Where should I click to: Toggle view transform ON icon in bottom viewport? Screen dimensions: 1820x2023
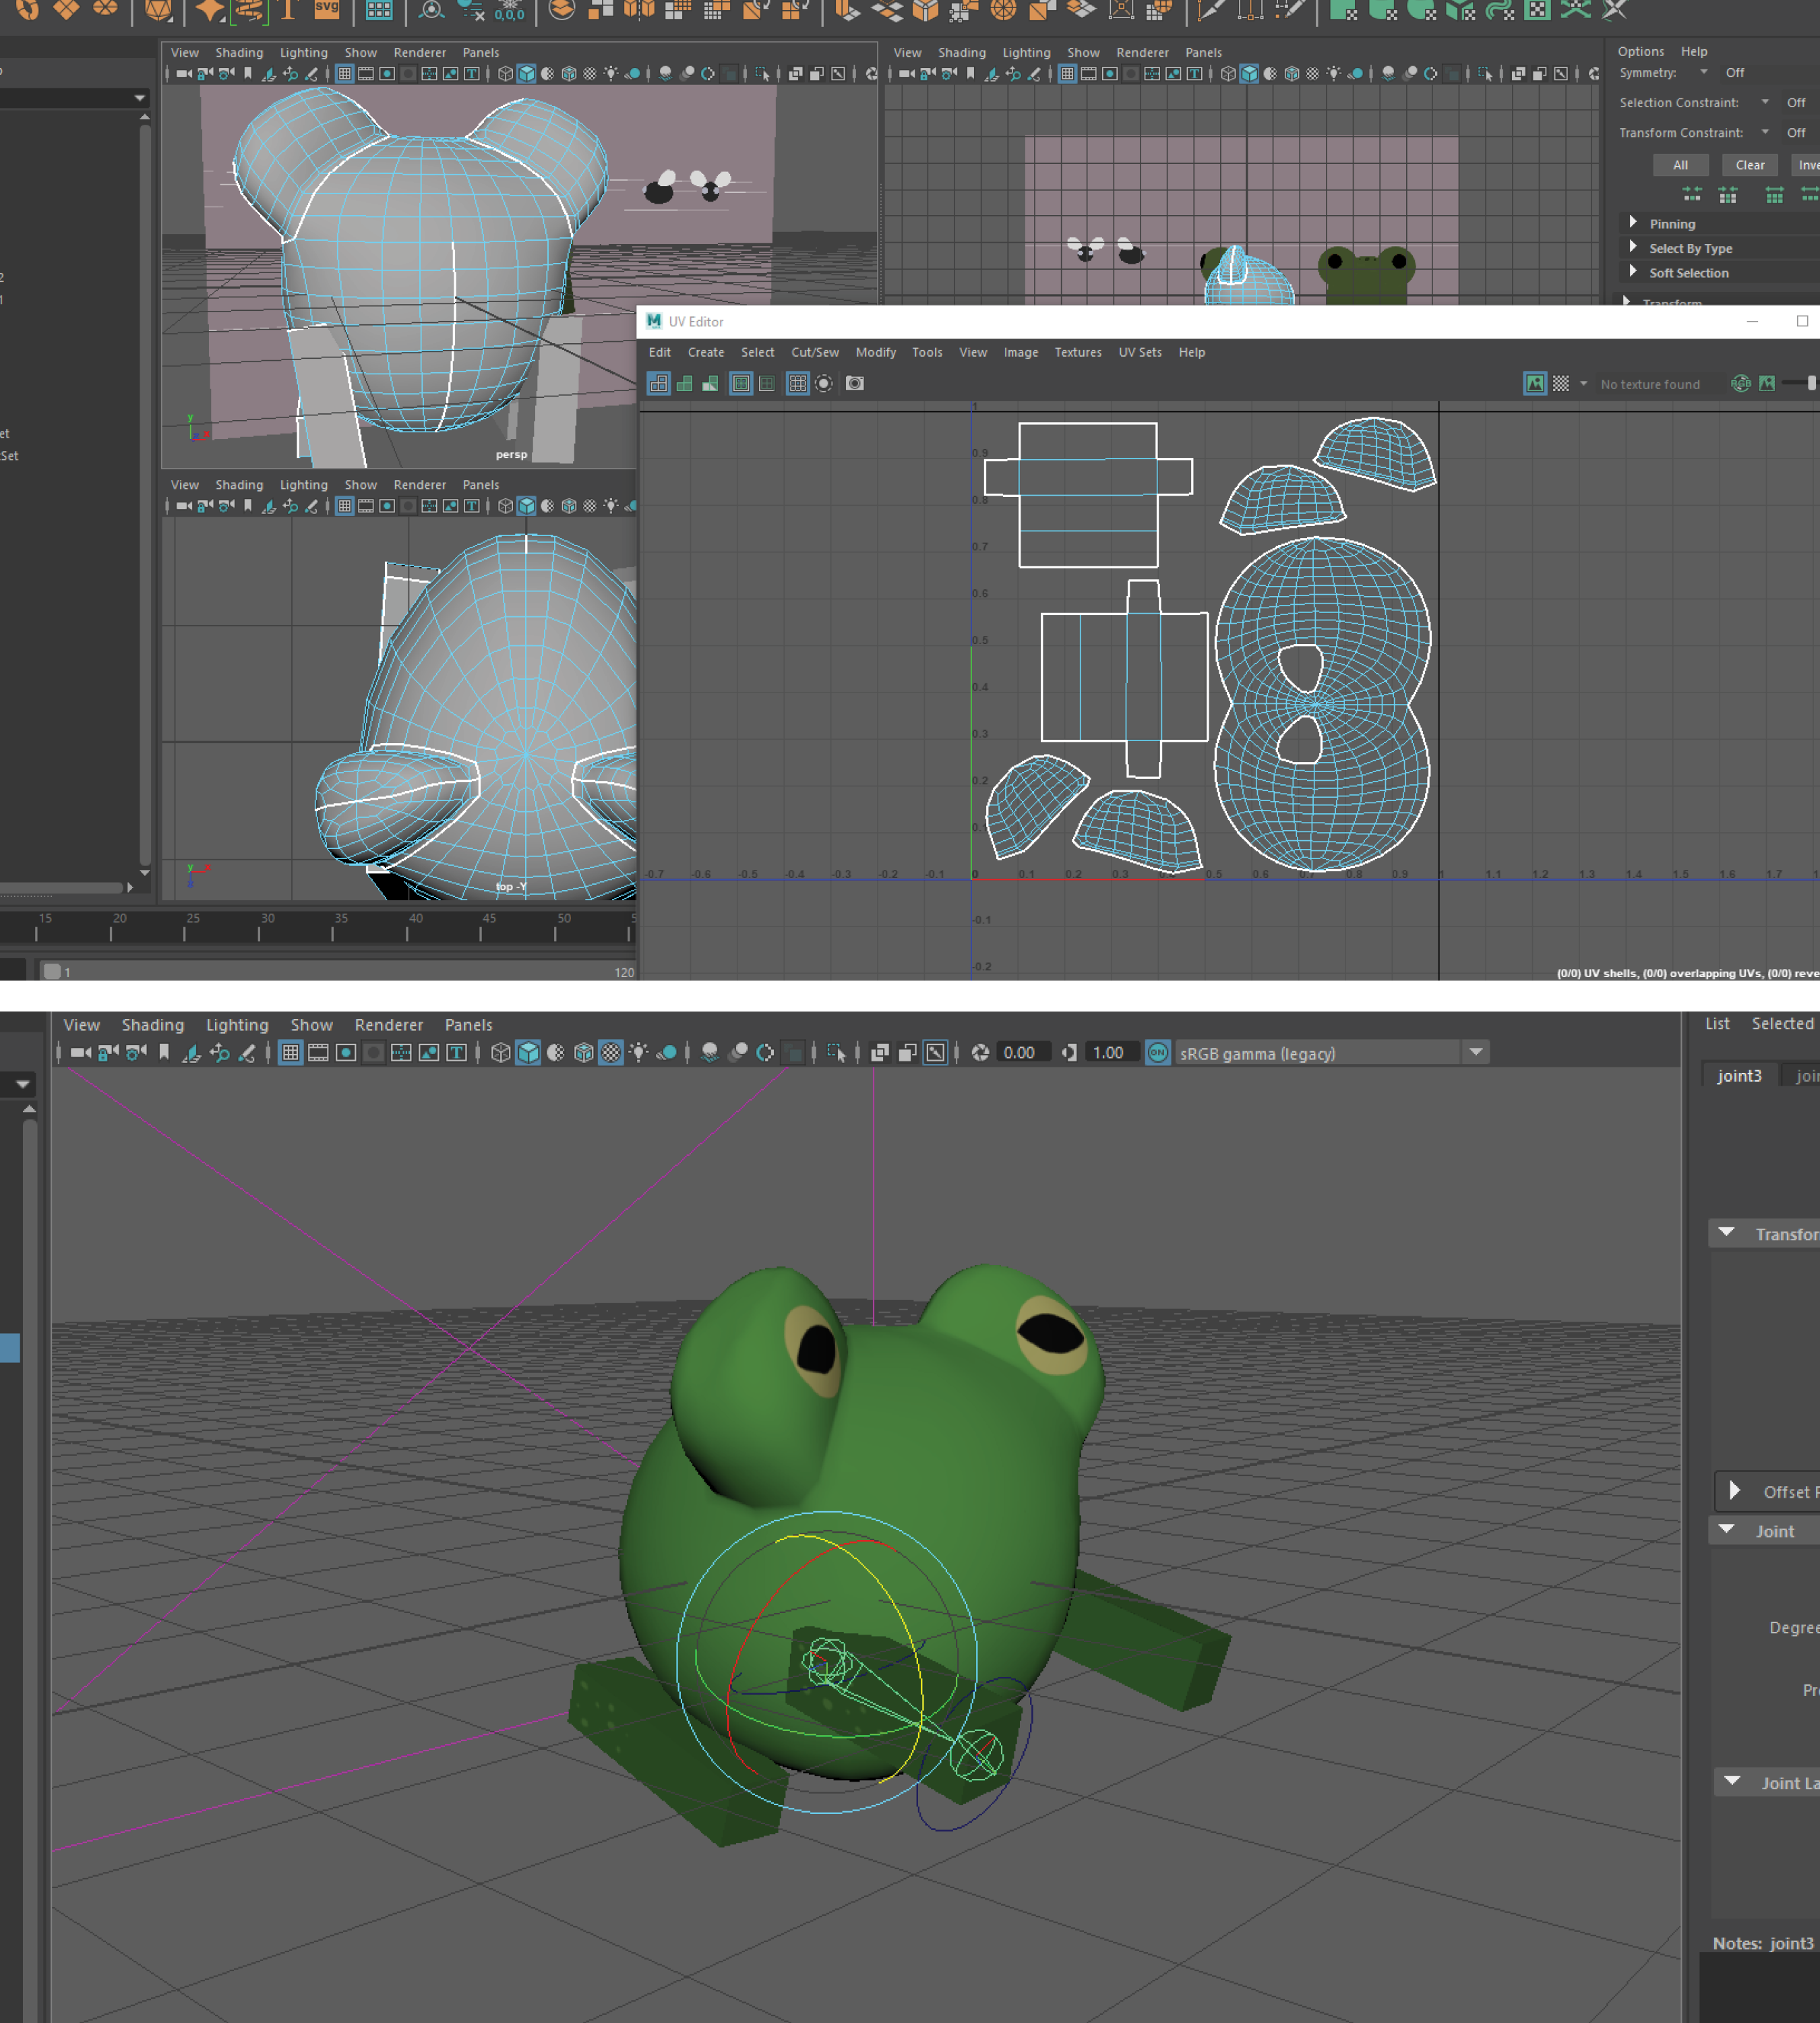pyautogui.click(x=1158, y=1053)
